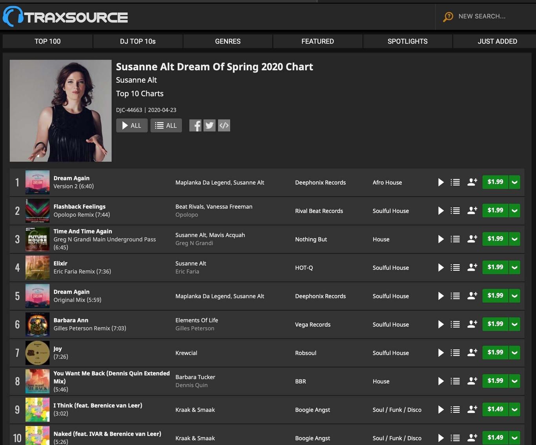Viewport: 536px width, 445px height.
Task: Play the track Dream Again Version 2
Action: (x=441, y=182)
